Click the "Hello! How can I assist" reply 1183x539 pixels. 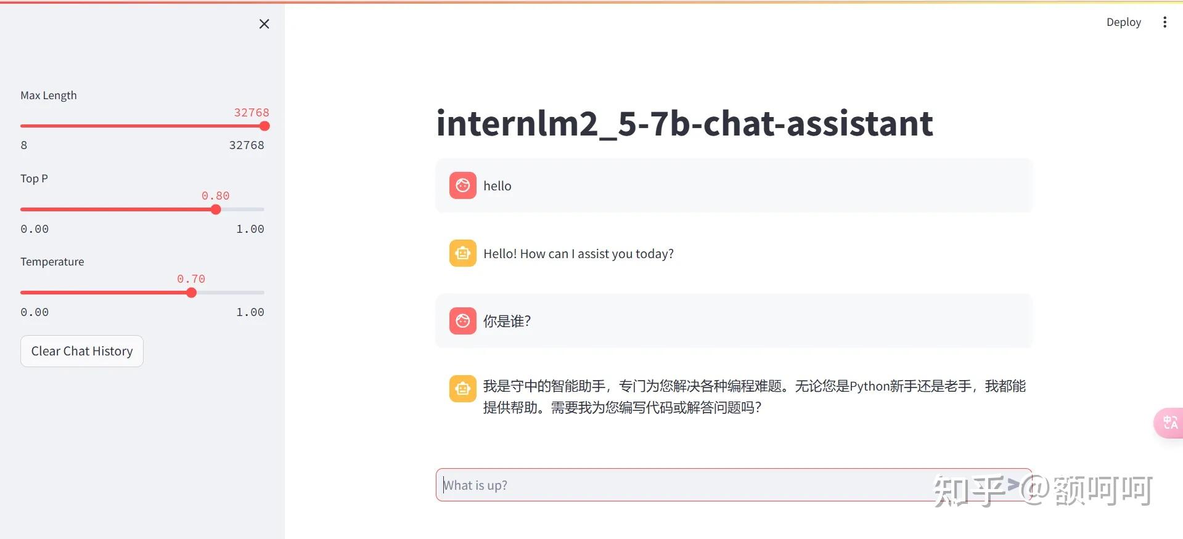[x=578, y=254]
